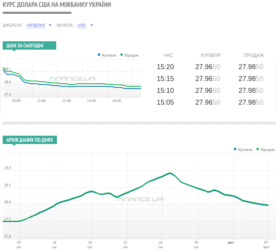The image size is (276, 251).
Task: Click the 15:05 time row
Action: click(x=165, y=102)
